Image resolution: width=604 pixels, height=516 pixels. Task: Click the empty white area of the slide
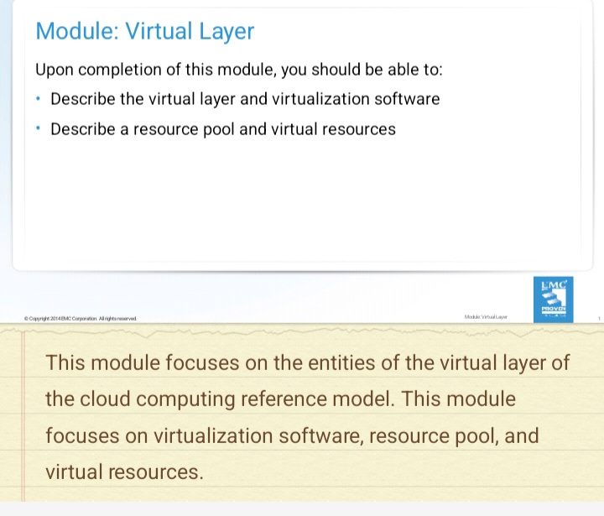302,201
